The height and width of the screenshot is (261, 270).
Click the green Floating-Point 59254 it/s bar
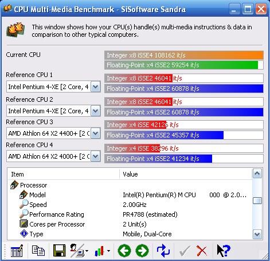click(x=184, y=65)
